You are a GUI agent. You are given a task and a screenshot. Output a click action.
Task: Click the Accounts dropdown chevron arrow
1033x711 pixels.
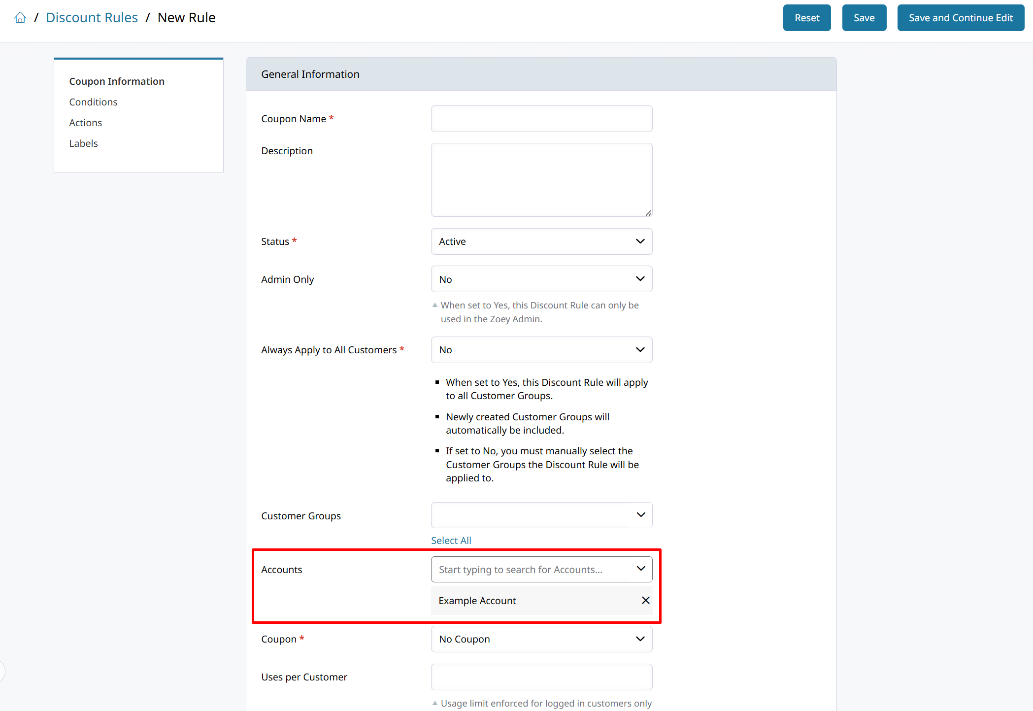point(640,569)
